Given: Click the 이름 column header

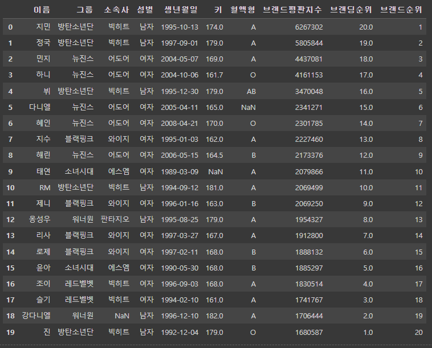Looking at the screenshot, I should tap(42, 10).
